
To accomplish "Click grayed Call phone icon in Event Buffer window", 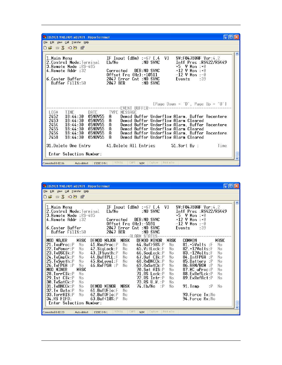I will pyautogui.click(x=57, y=48).
